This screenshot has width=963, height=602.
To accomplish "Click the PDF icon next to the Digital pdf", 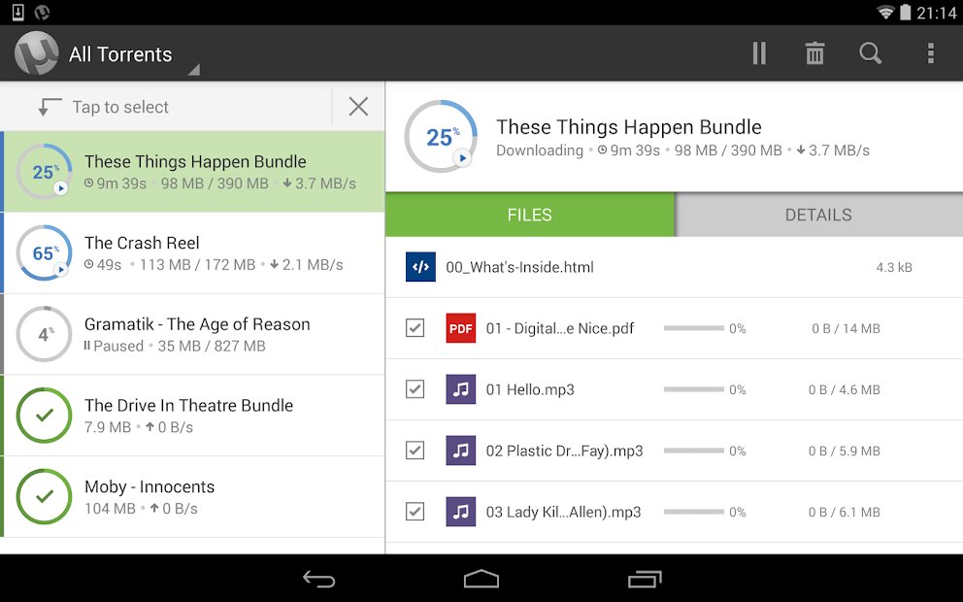I will (460, 328).
